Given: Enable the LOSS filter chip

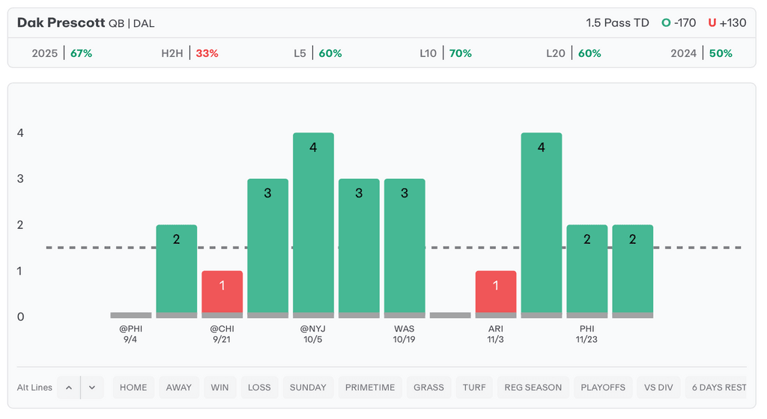Looking at the screenshot, I should [259, 388].
